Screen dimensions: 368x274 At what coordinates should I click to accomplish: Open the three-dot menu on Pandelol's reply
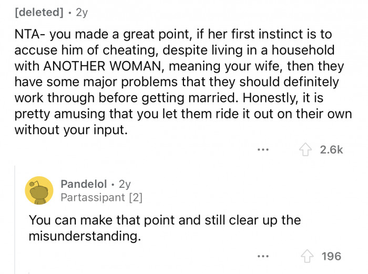click(263, 256)
